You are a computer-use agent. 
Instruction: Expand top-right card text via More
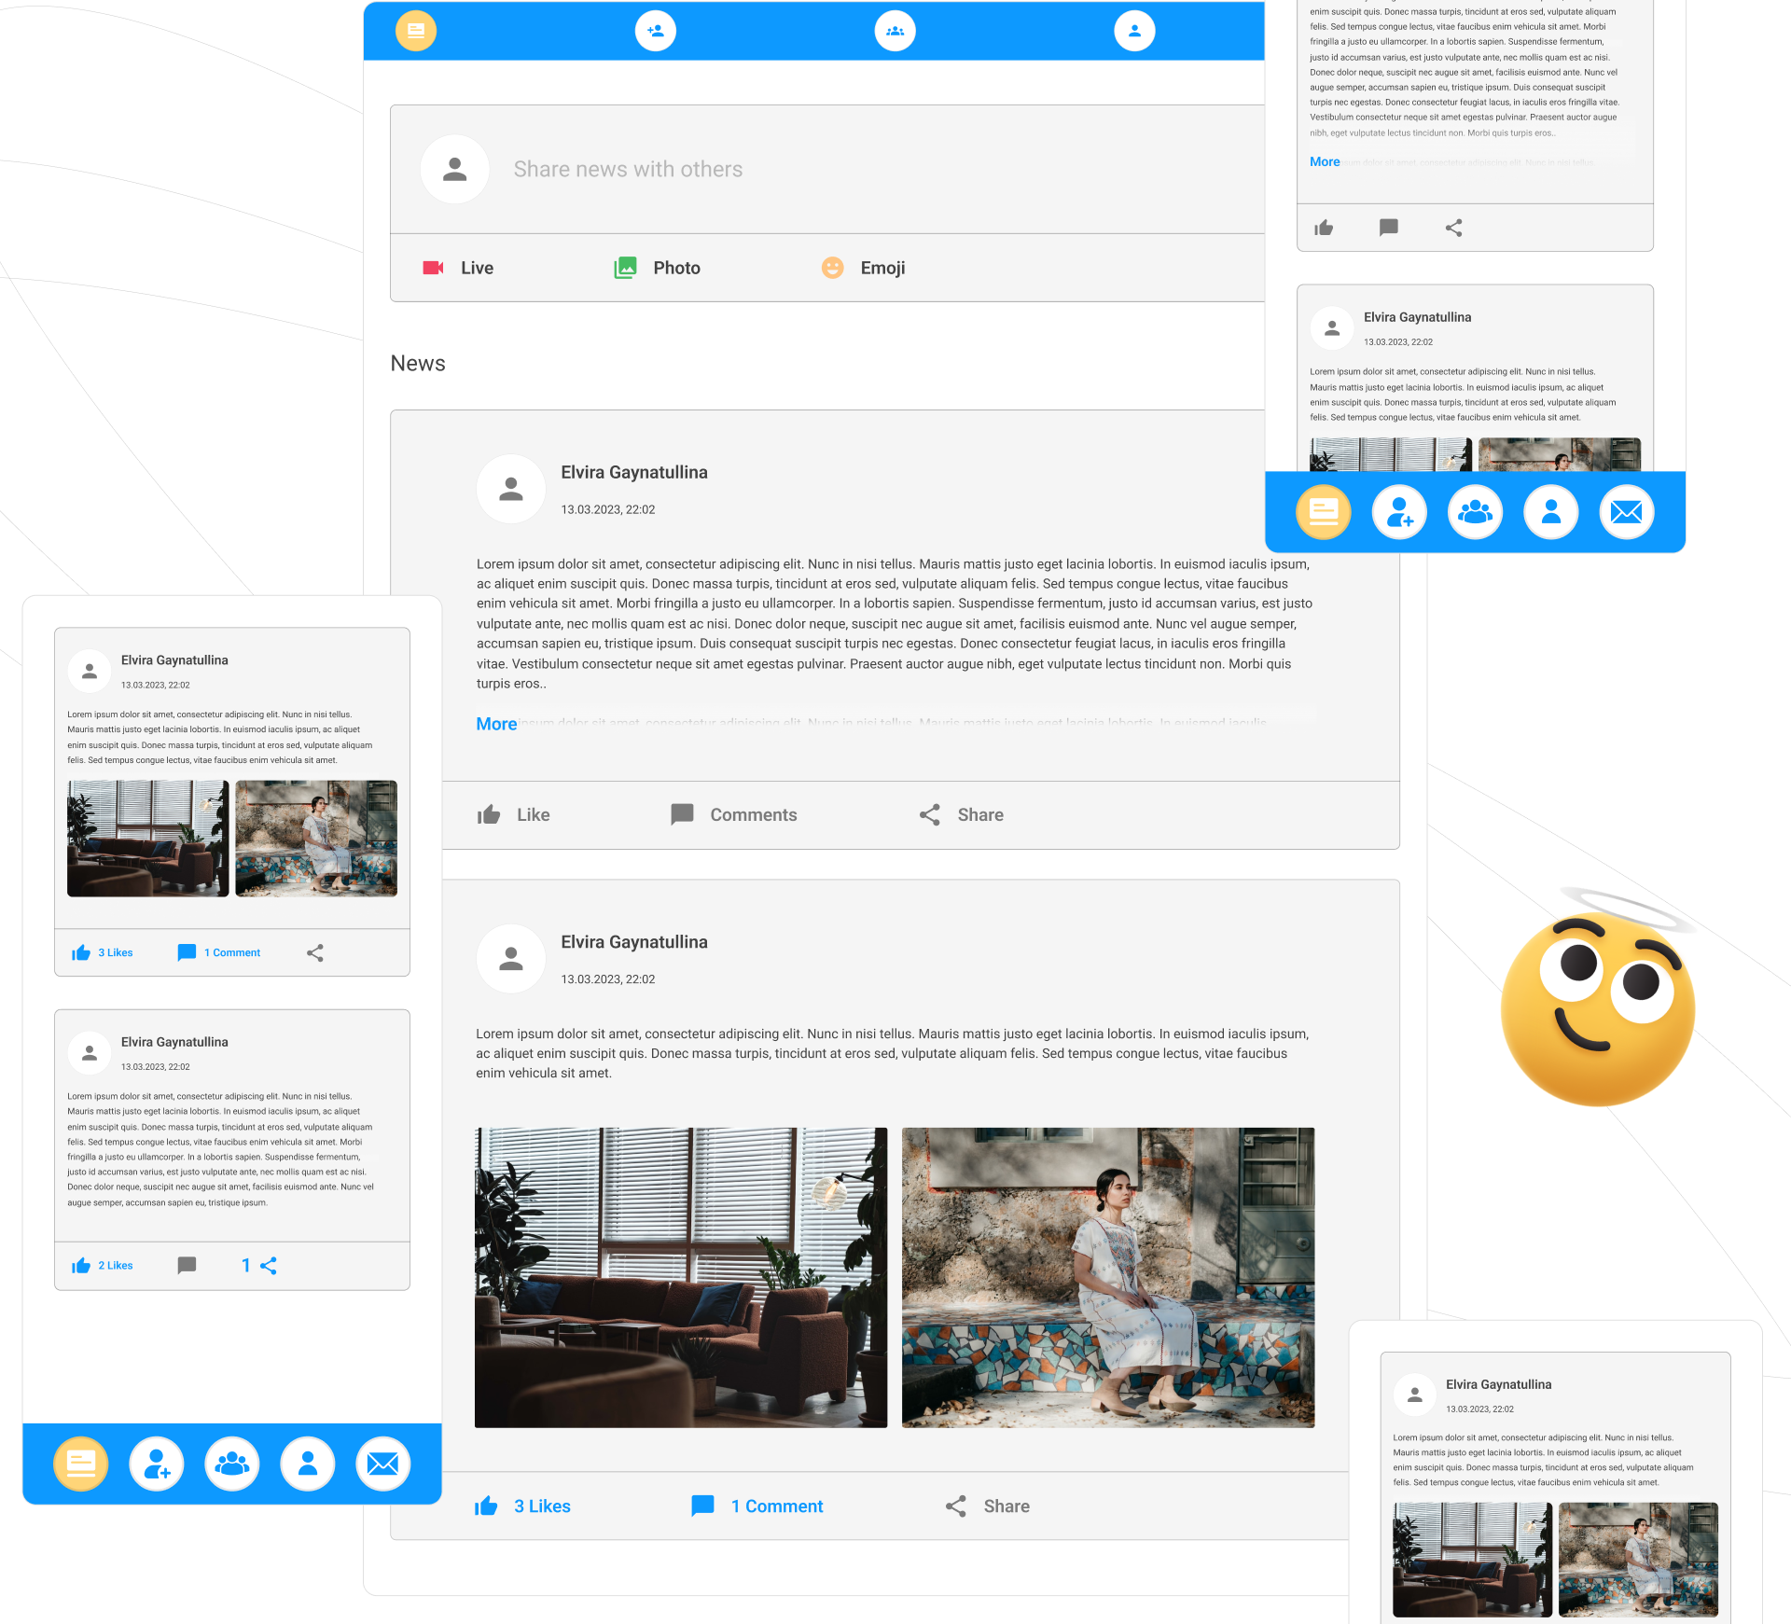pyautogui.click(x=1325, y=162)
